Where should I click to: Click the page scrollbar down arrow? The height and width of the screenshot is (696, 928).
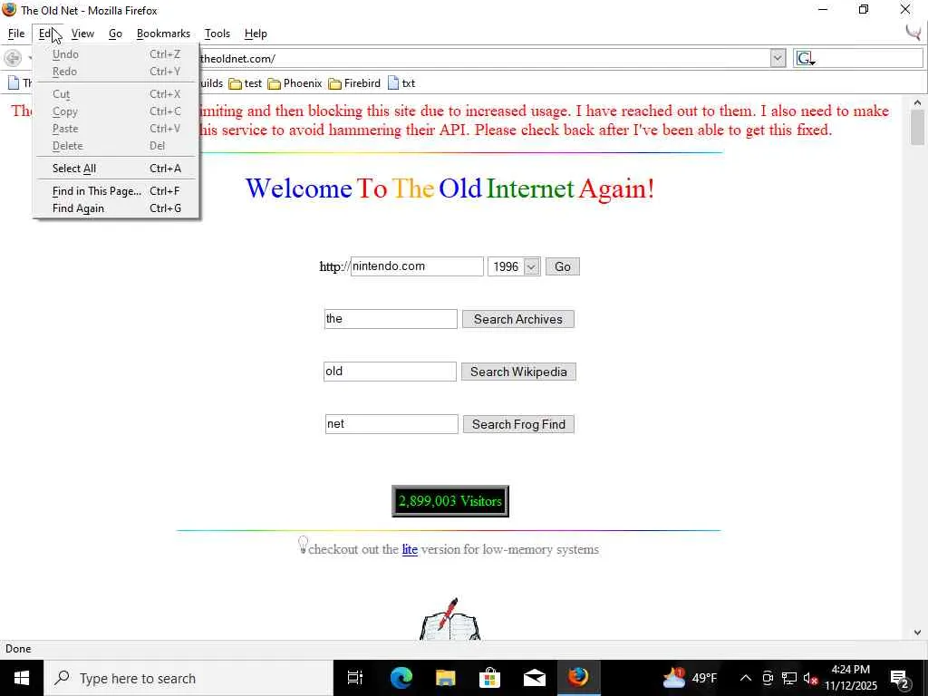pyautogui.click(x=917, y=632)
